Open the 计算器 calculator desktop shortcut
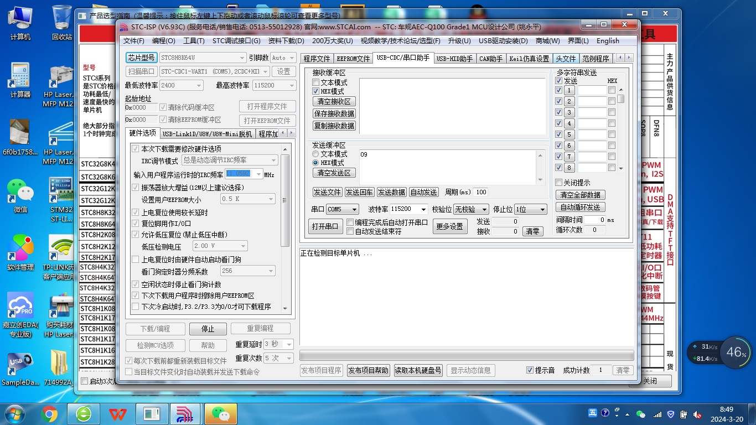This screenshot has width=756, height=425. [20, 80]
